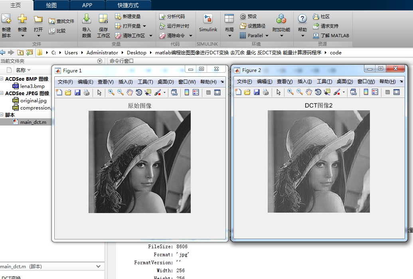Switch to Shortcuts (快捷方式) tab
This screenshot has height=279, width=413.
click(x=128, y=5)
